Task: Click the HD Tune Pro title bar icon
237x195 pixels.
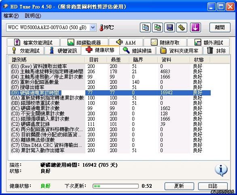Action: (5, 6)
